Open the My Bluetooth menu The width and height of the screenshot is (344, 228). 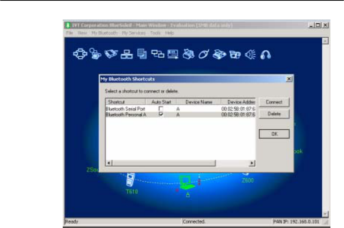coord(105,33)
